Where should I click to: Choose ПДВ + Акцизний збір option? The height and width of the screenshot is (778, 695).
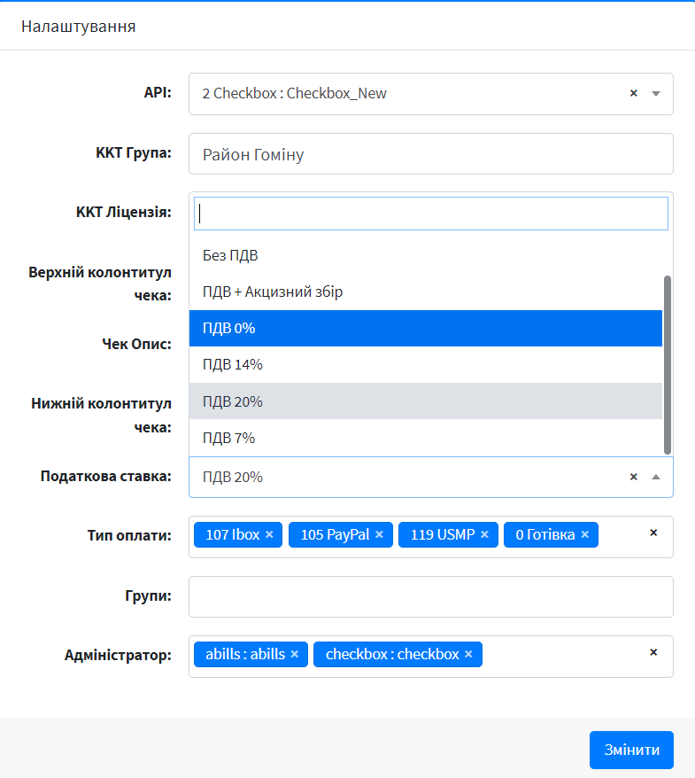[x=273, y=292]
